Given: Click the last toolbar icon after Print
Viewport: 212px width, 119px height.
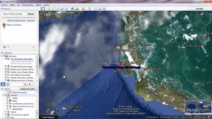Looking at the screenshot, I should tap(104, 9).
